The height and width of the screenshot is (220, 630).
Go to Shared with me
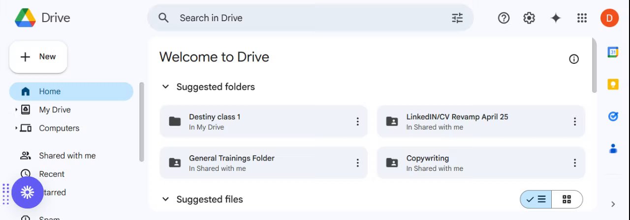tap(67, 156)
